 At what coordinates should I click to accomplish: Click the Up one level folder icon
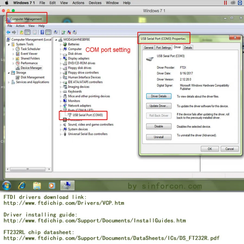[21, 32]
